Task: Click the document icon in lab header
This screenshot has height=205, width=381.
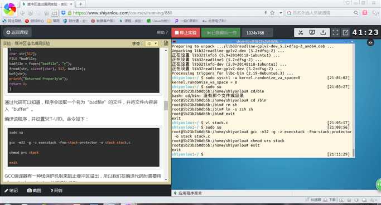Action: pos(166,43)
